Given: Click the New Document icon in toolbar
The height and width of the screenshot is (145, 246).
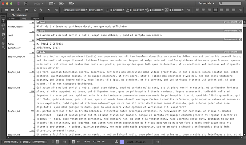Looking at the screenshot, I should pos(6,10).
